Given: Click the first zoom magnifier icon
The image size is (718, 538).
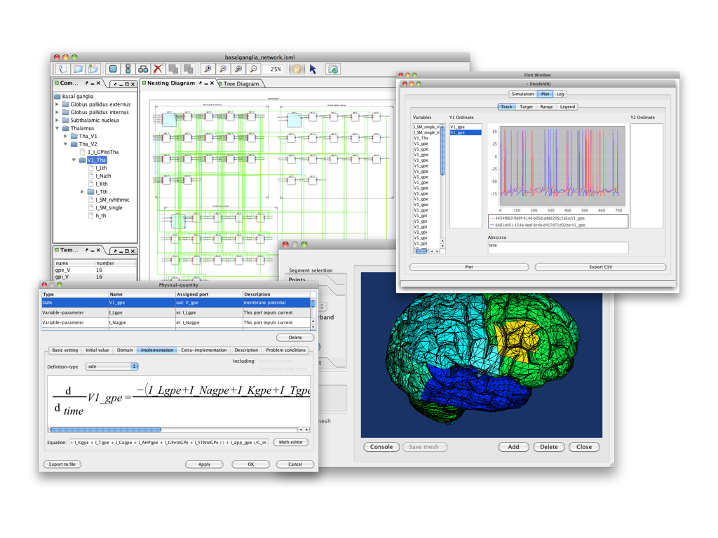Looking at the screenshot, I should point(208,69).
